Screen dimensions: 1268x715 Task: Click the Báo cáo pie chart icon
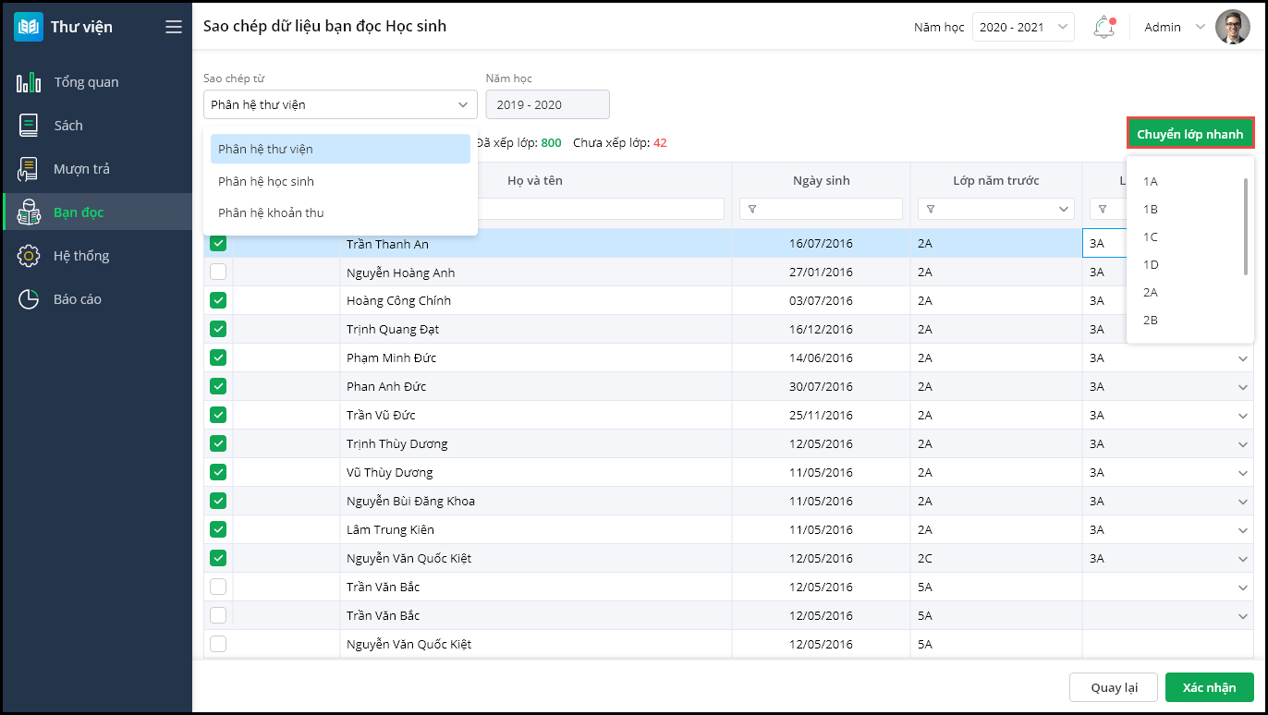tap(29, 299)
